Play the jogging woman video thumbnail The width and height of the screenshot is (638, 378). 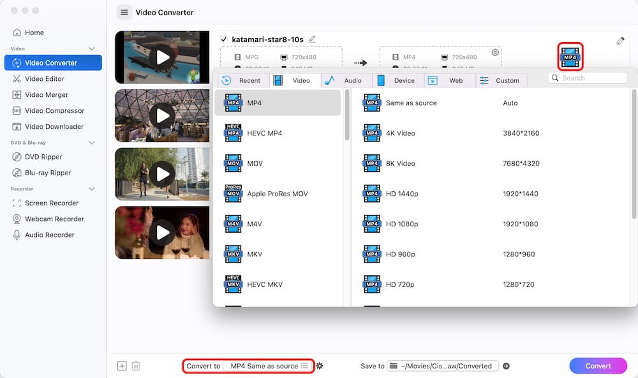pos(162,174)
